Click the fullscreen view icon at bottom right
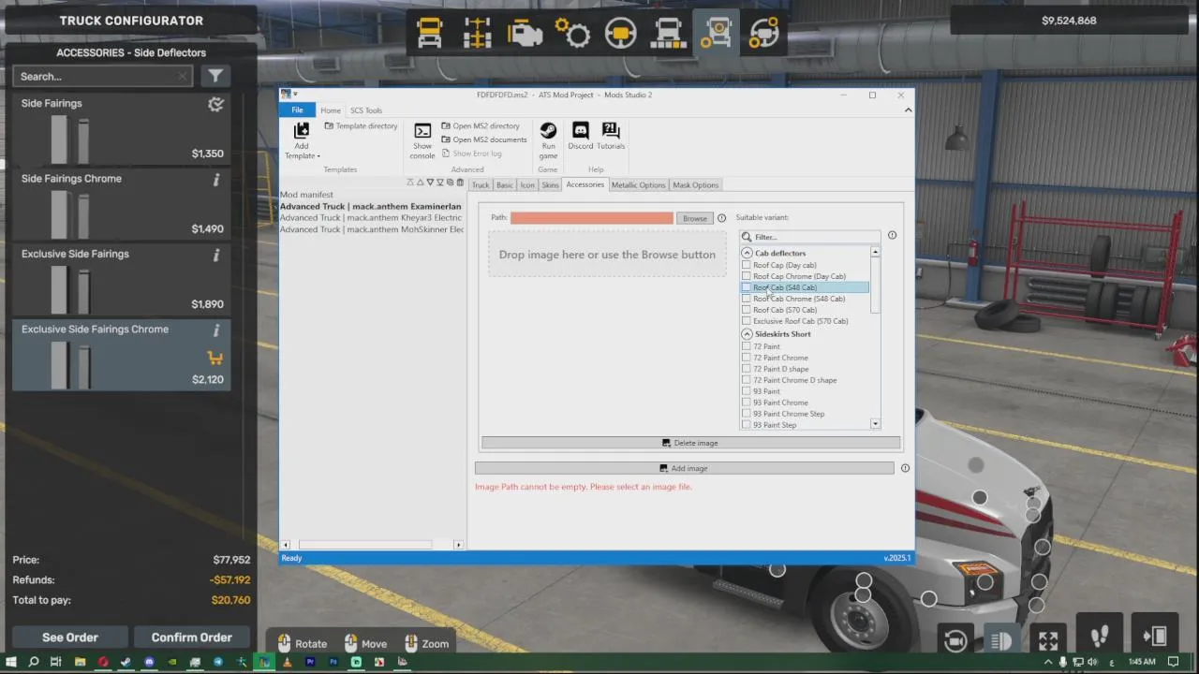 click(x=1048, y=640)
